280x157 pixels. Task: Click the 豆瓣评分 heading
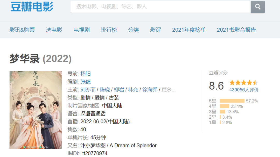click(218, 73)
